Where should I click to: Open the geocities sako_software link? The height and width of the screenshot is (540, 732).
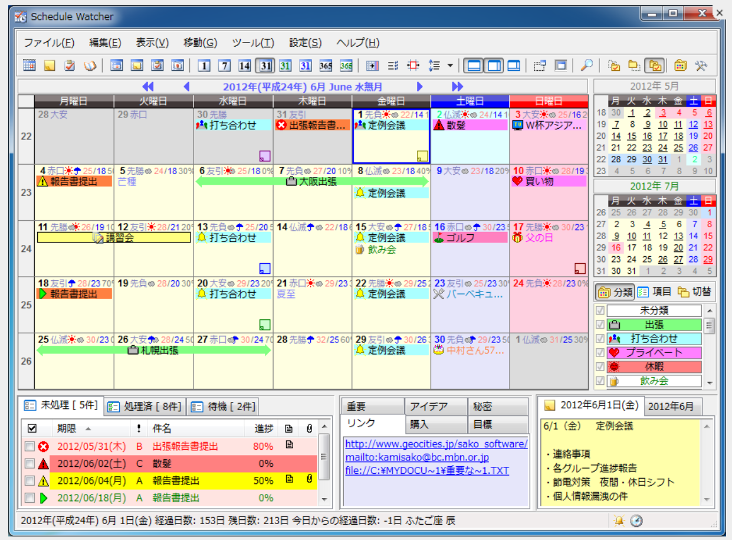(x=436, y=444)
